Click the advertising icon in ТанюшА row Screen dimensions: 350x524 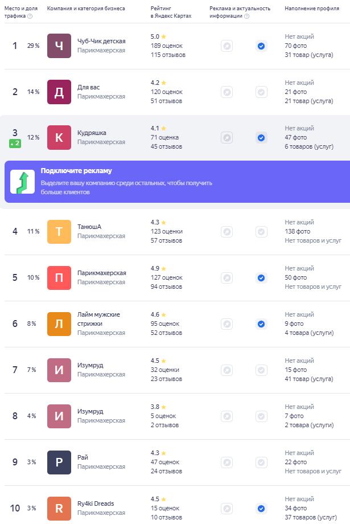(x=227, y=232)
